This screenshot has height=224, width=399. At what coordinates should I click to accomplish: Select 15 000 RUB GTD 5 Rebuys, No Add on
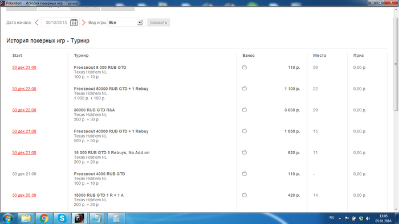click(112, 153)
